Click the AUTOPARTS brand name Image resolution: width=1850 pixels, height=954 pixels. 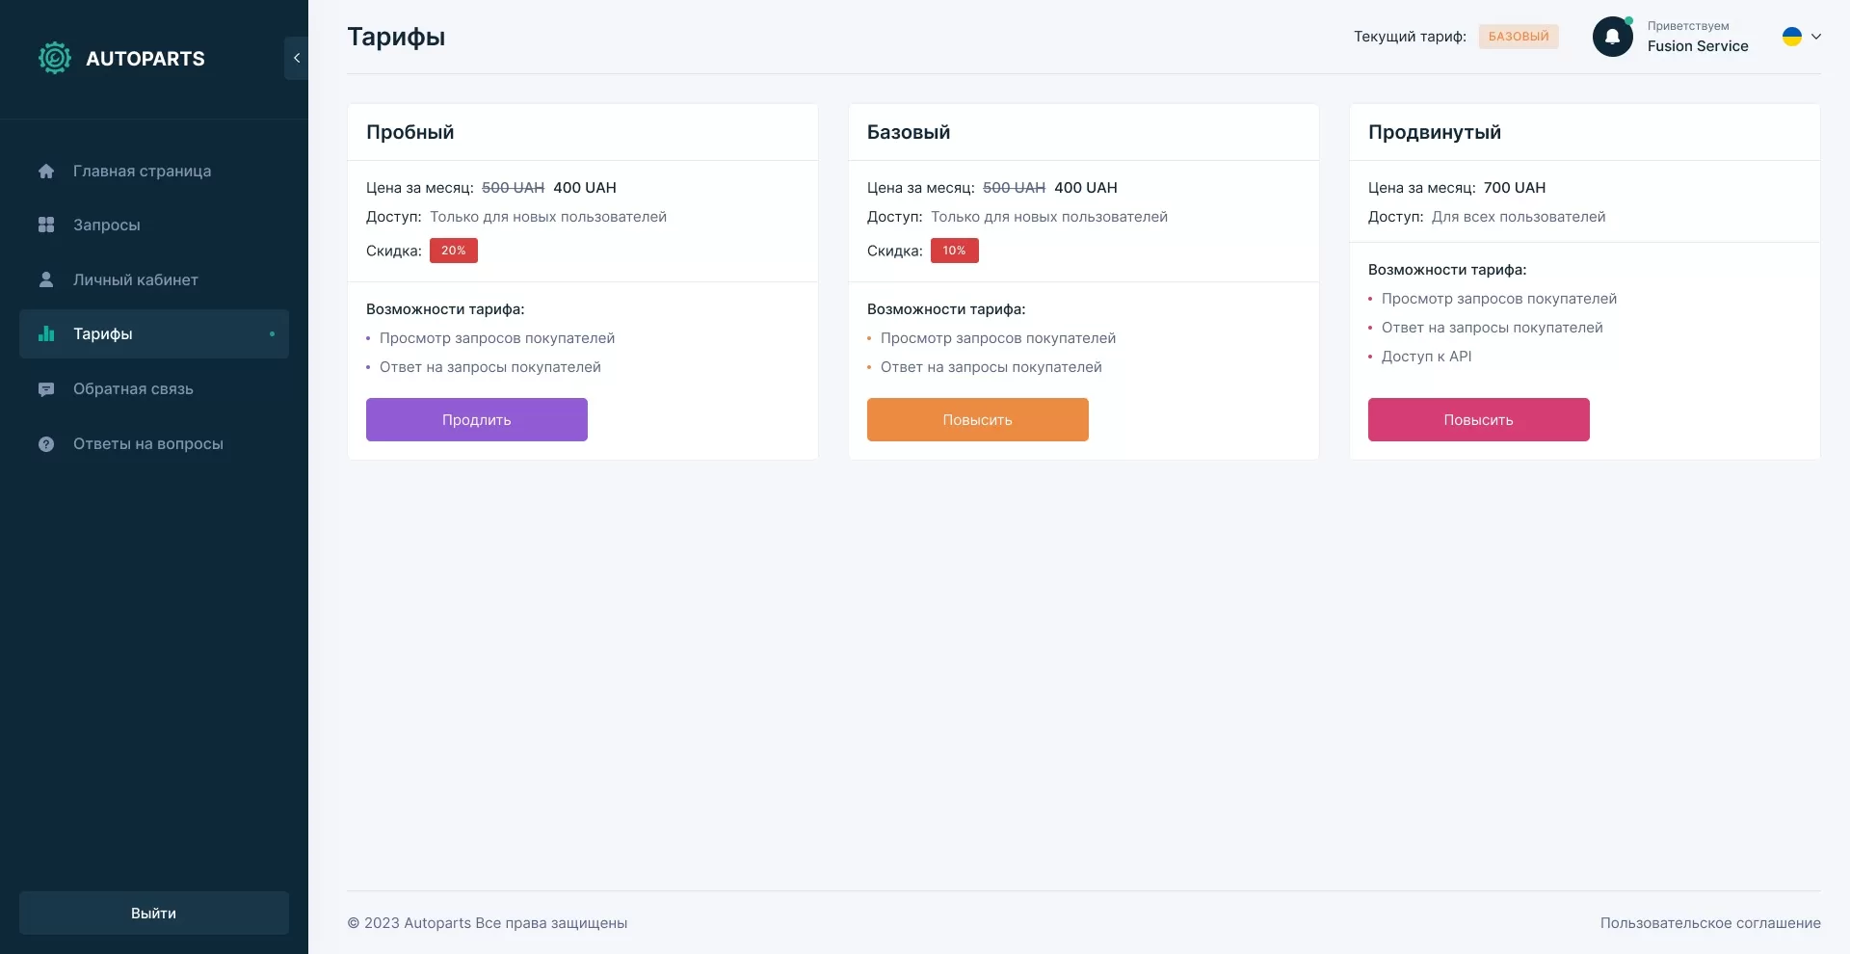tap(145, 59)
